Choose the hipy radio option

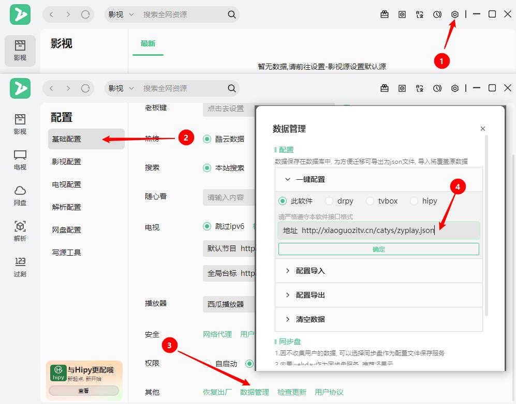pos(414,201)
